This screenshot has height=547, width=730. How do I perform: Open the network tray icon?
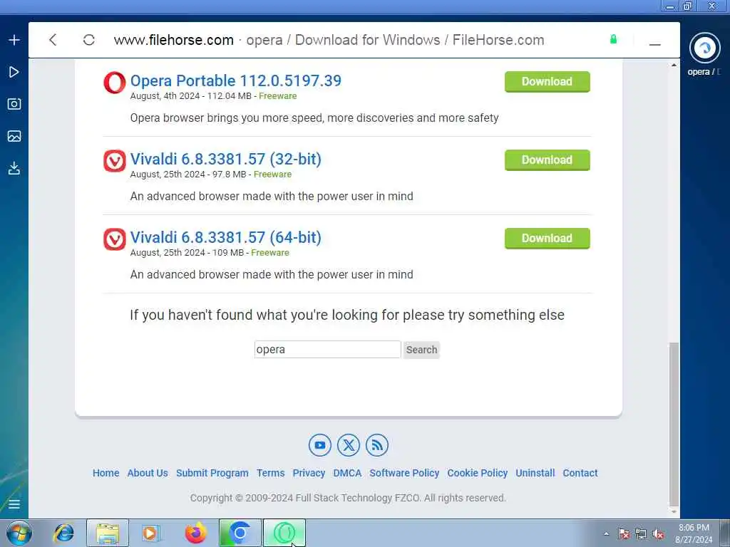[641, 534]
